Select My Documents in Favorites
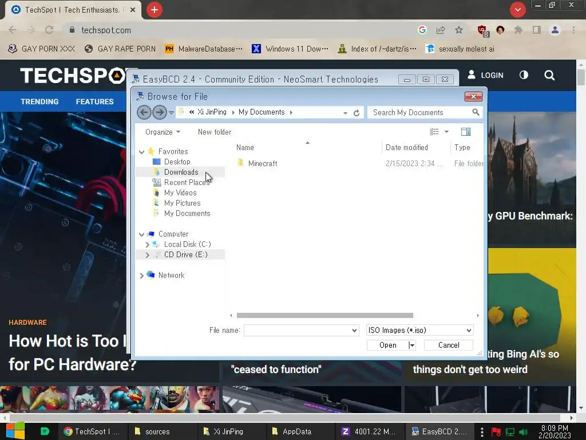Image resolution: width=586 pixels, height=440 pixels. tap(187, 213)
